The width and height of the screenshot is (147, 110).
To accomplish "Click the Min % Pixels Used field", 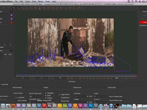I will [x=35, y=96].
